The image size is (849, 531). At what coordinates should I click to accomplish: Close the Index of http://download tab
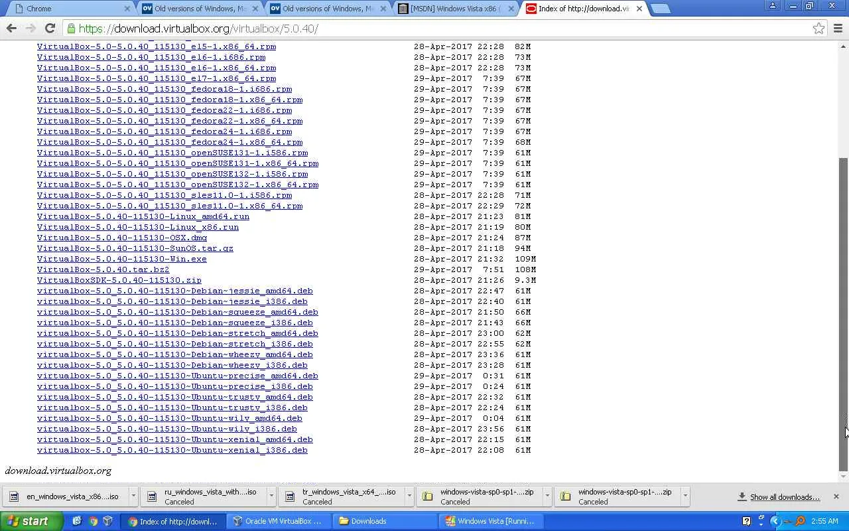click(x=639, y=9)
